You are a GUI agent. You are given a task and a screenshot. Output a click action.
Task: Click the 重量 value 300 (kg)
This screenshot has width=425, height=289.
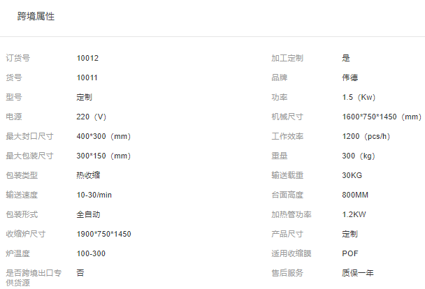coord(361,156)
